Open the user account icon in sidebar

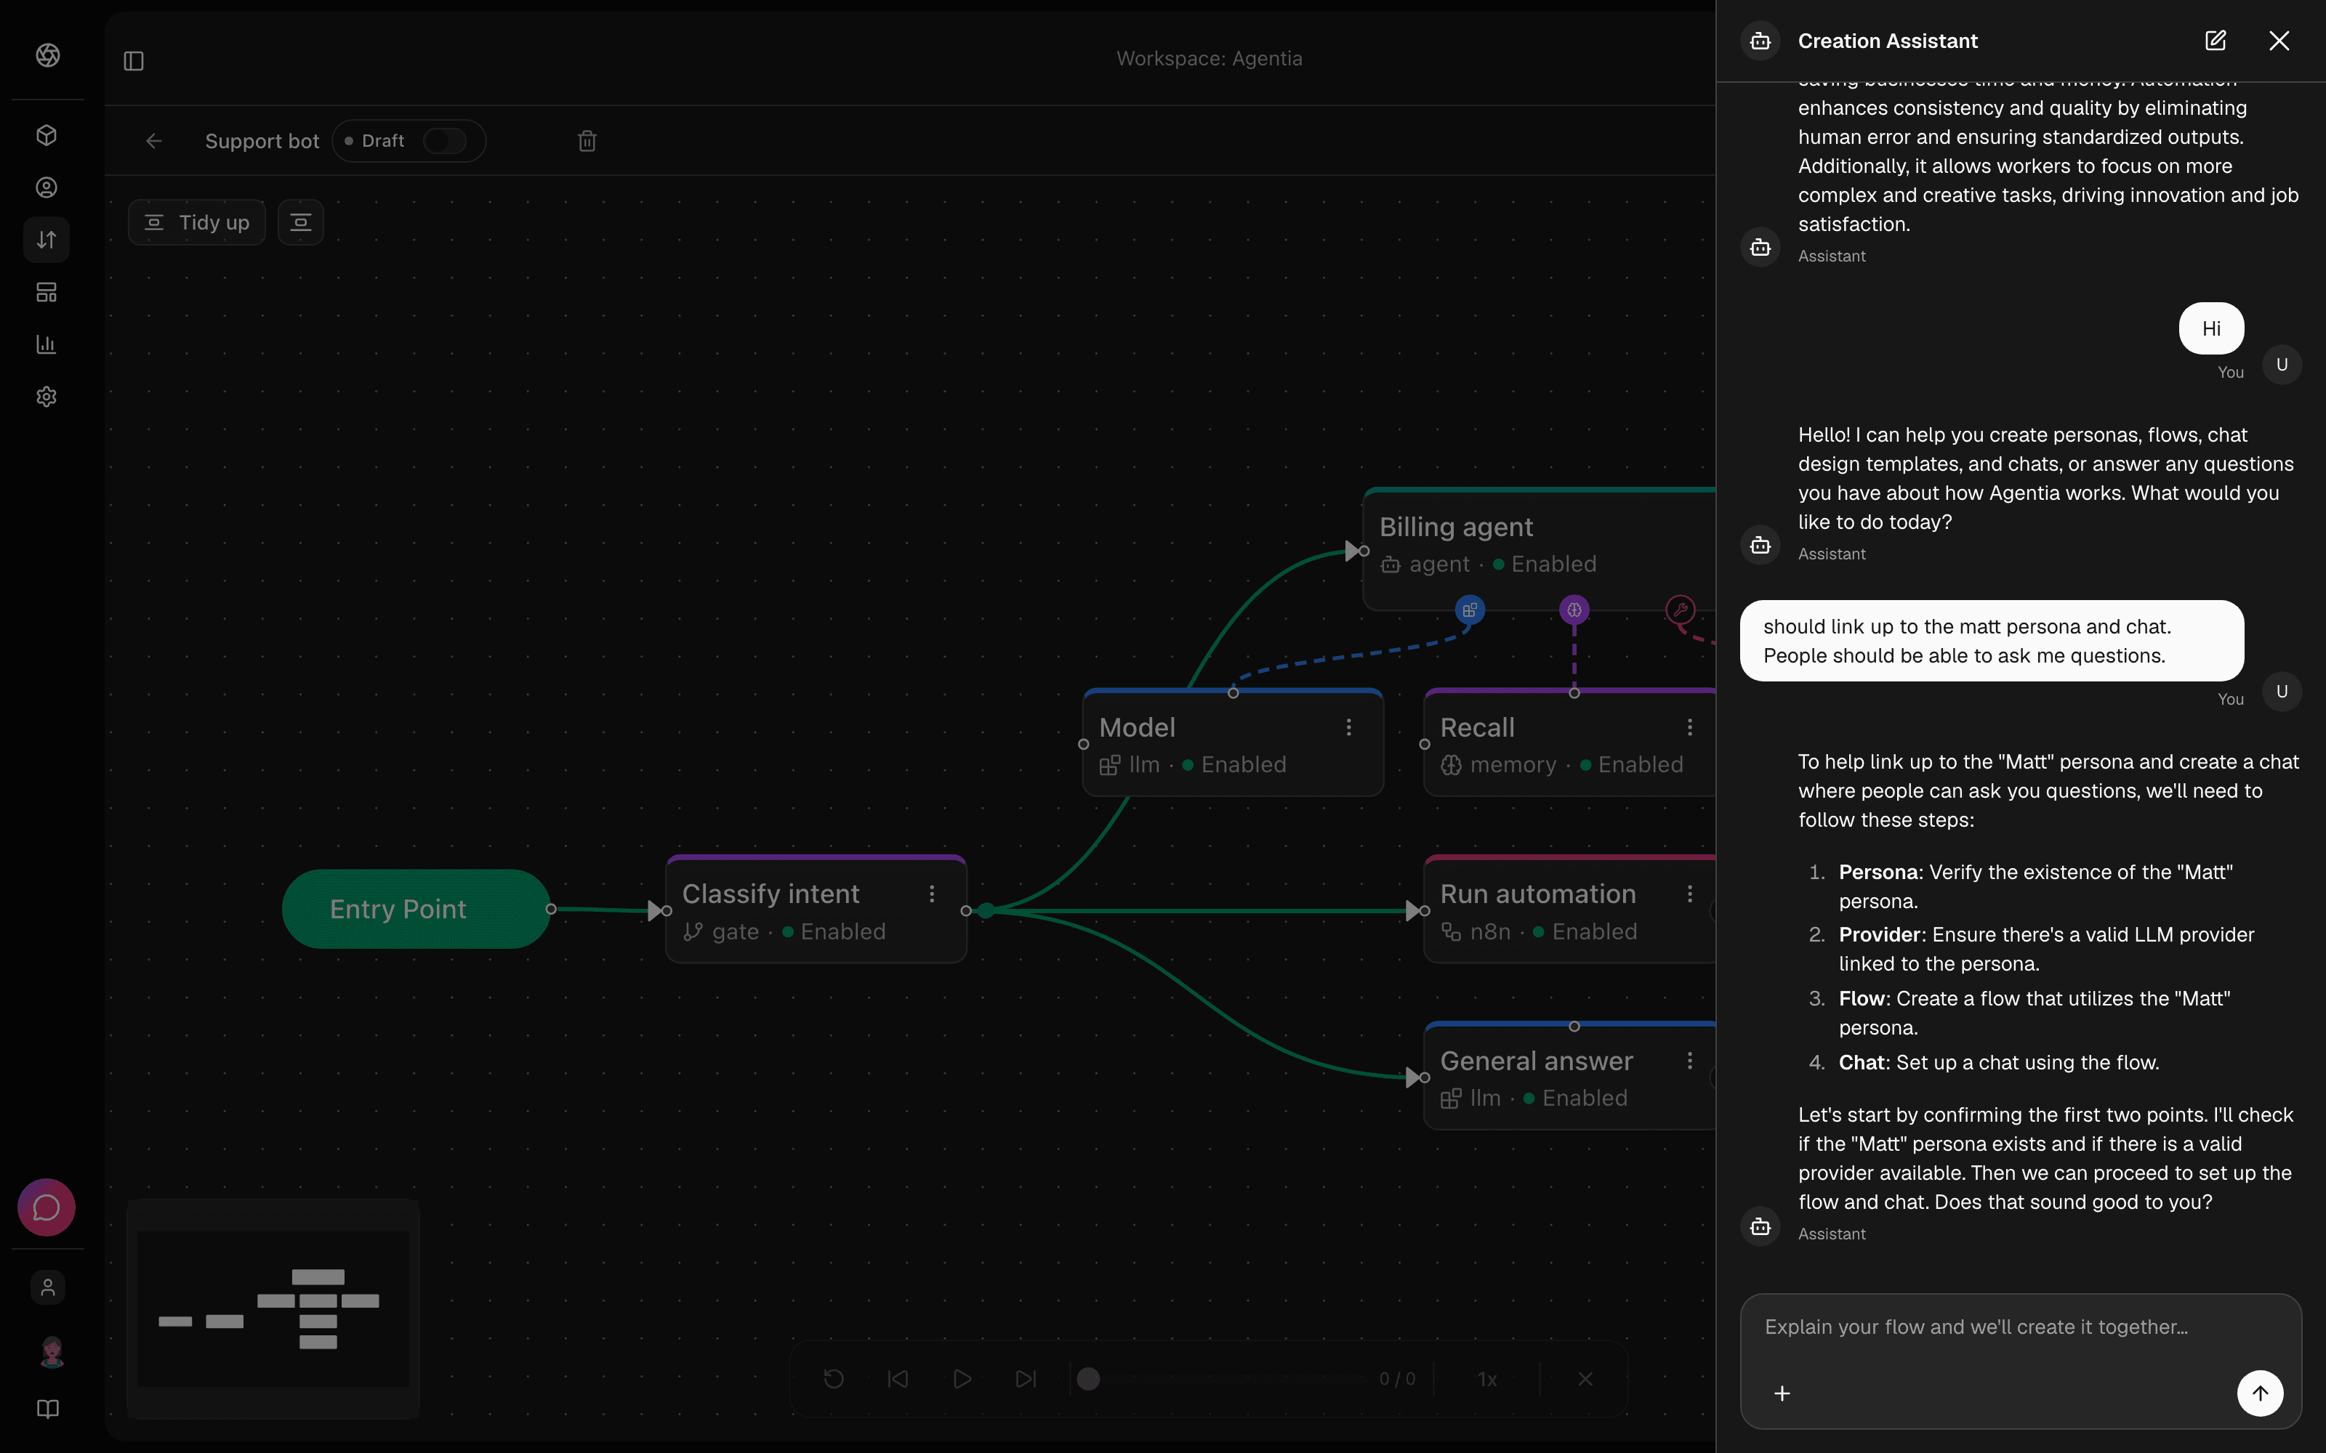pos(47,1287)
